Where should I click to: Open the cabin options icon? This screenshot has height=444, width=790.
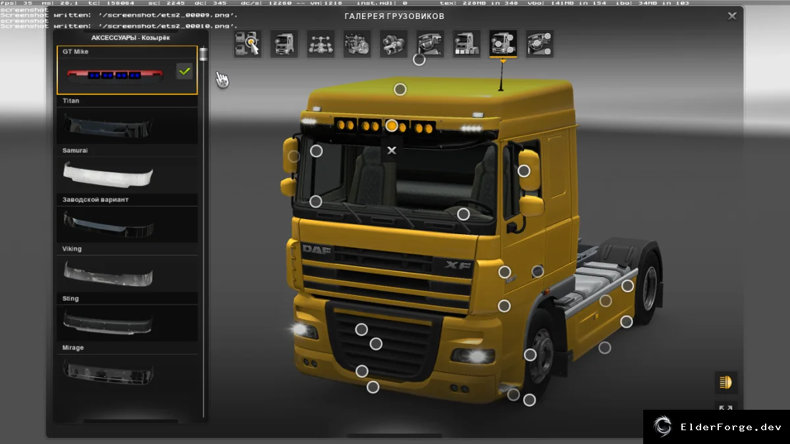point(284,43)
